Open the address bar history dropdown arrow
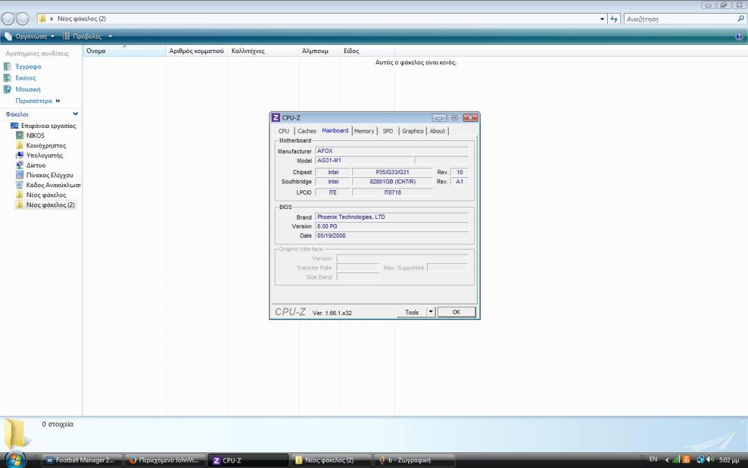Screen dimensions: 748x468 coord(602,19)
